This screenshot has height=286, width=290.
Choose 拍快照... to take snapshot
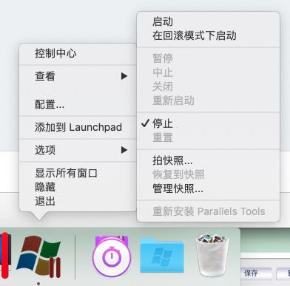click(x=208, y=160)
